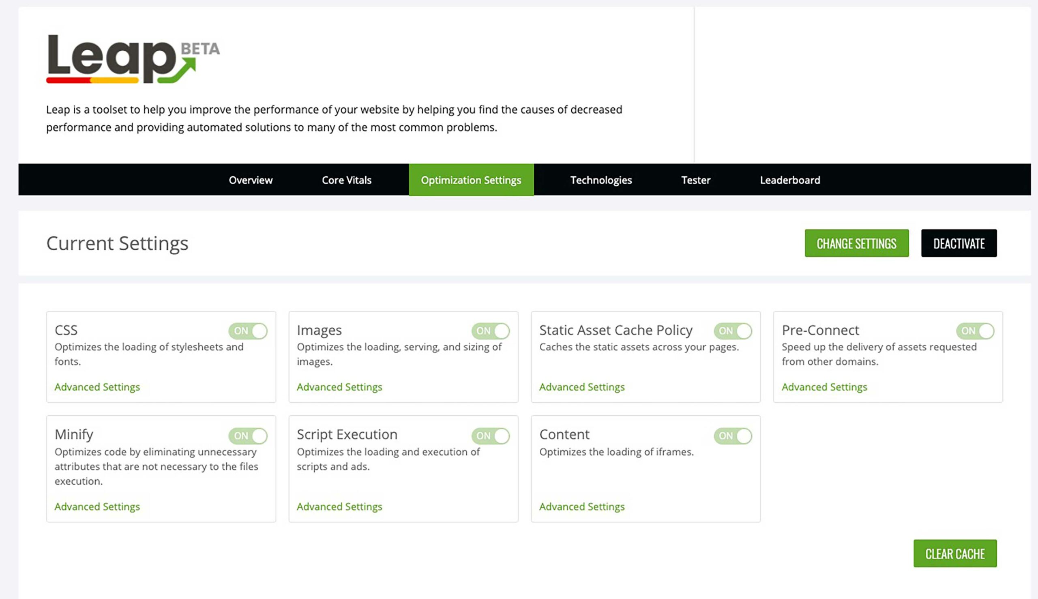Turn off Static Asset Cache Policy switch
Viewport: 1038px width, 599px height.
pos(733,331)
